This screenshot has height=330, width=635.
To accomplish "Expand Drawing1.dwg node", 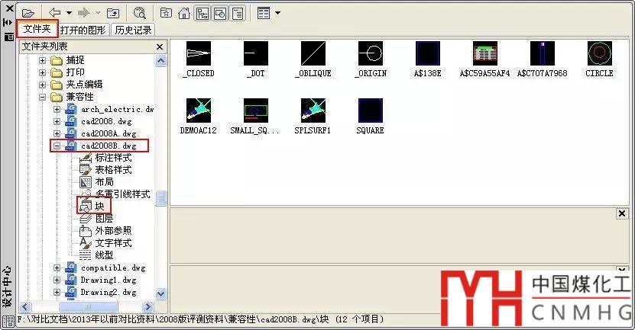I will [57, 280].
